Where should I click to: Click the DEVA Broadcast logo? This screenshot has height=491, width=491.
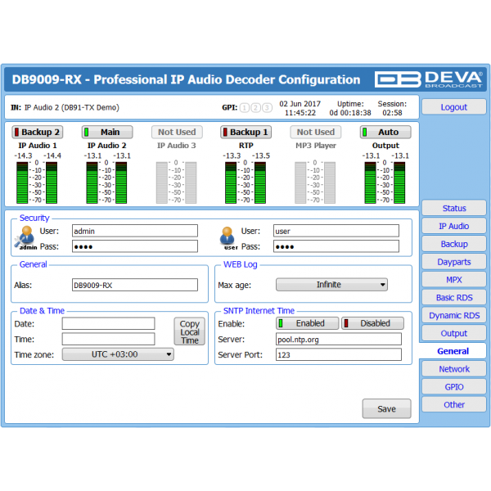tap(428, 79)
